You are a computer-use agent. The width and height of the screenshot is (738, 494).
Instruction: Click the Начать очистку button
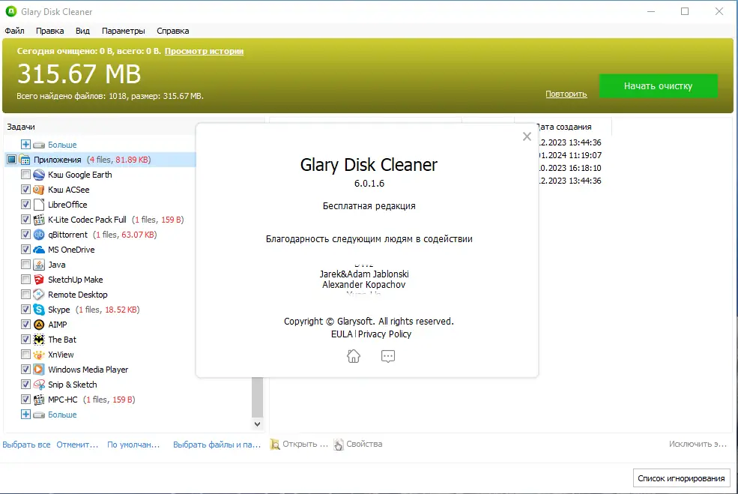(x=658, y=85)
